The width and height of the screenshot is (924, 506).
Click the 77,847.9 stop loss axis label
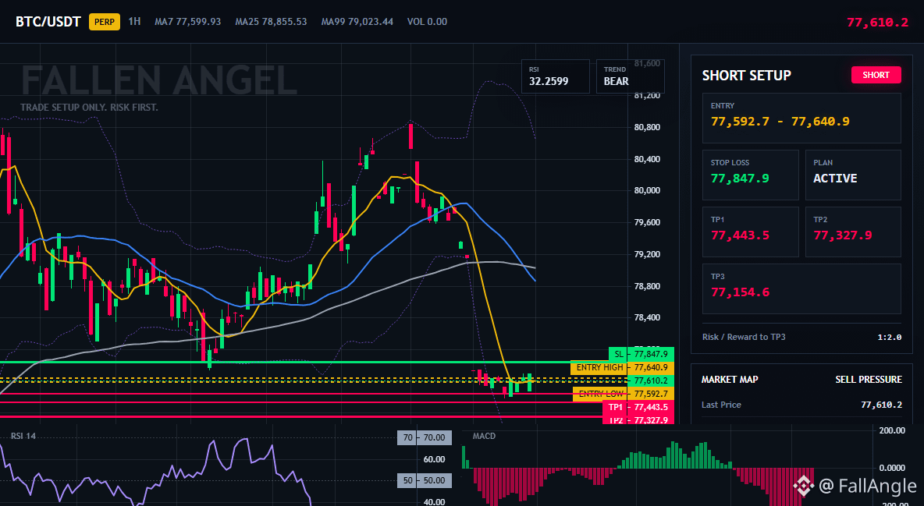pyautogui.click(x=651, y=354)
